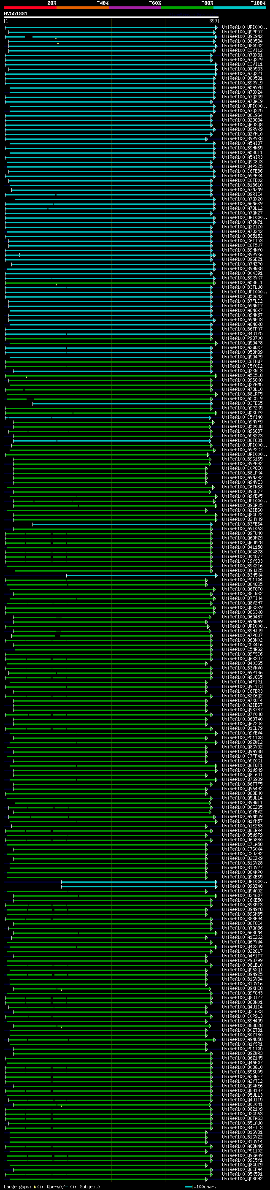Open hit UniRef100_Q5PP57
Image resolution: width=270 pixels, height=1190 pixels.
pyautogui.click(x=242, y=32)
